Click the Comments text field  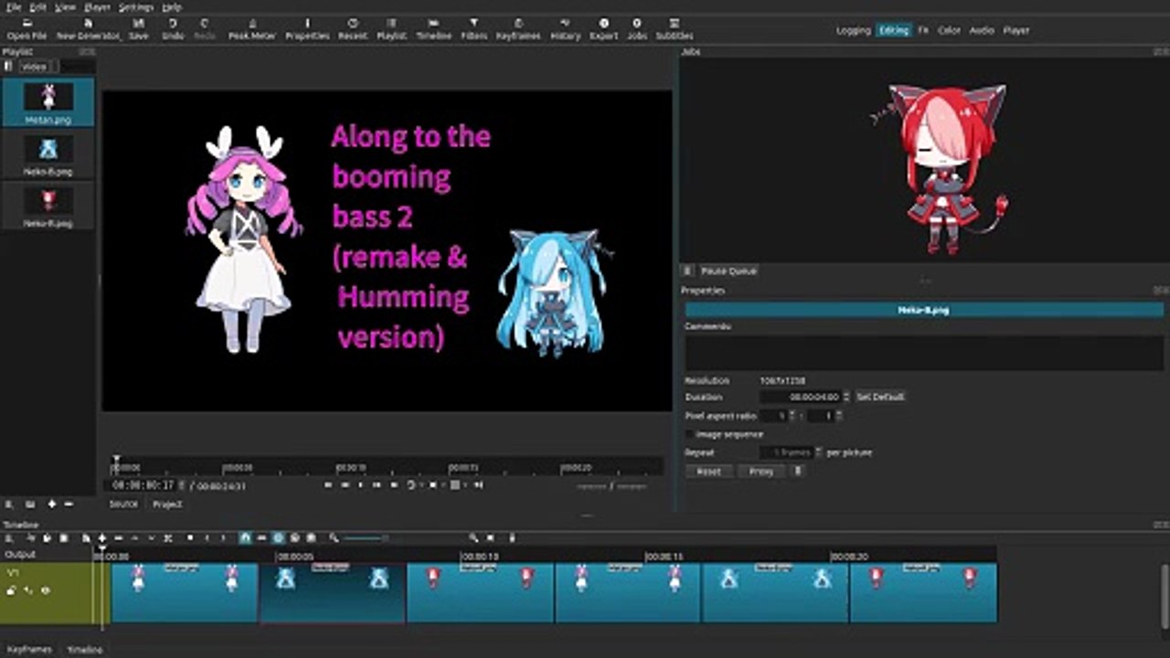924,352
